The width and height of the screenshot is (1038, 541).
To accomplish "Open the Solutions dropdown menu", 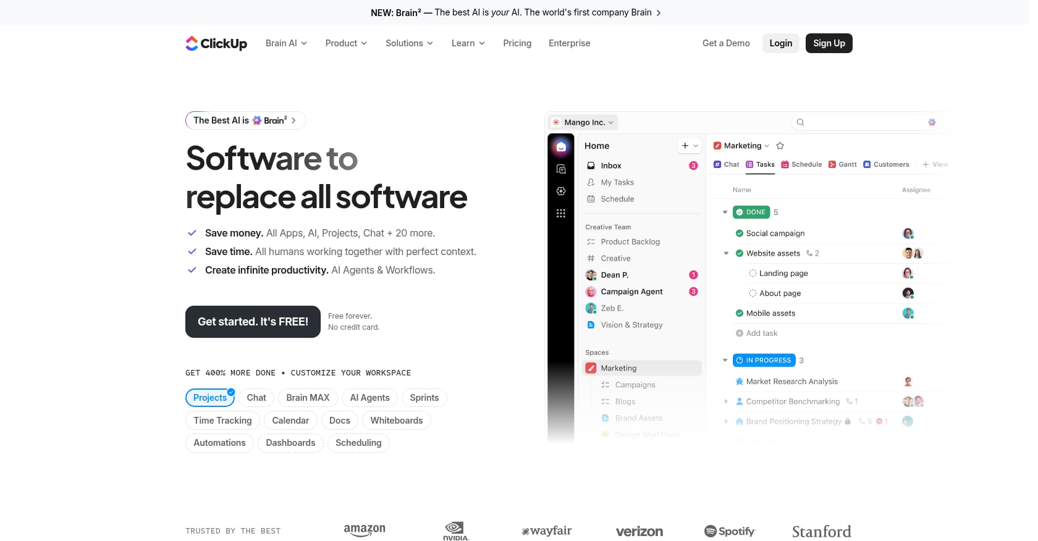I will (409, 43).
